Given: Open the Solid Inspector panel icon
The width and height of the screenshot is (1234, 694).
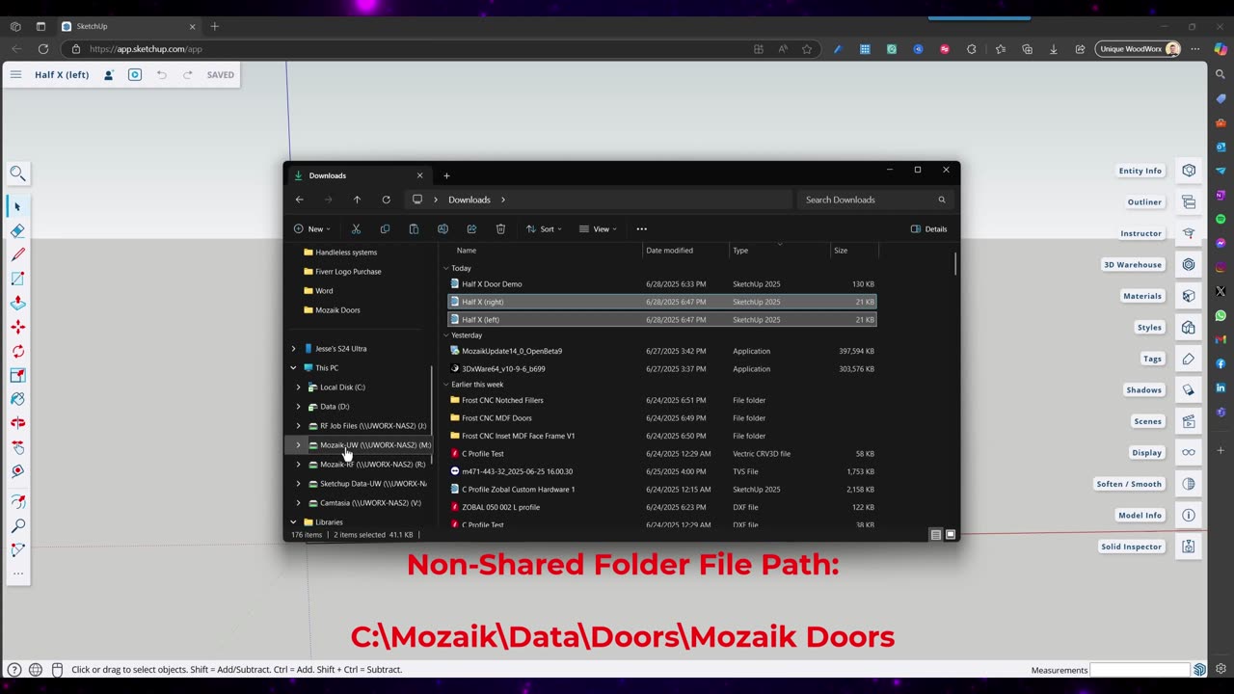Looking at the screenshot, I should 1189,547.
